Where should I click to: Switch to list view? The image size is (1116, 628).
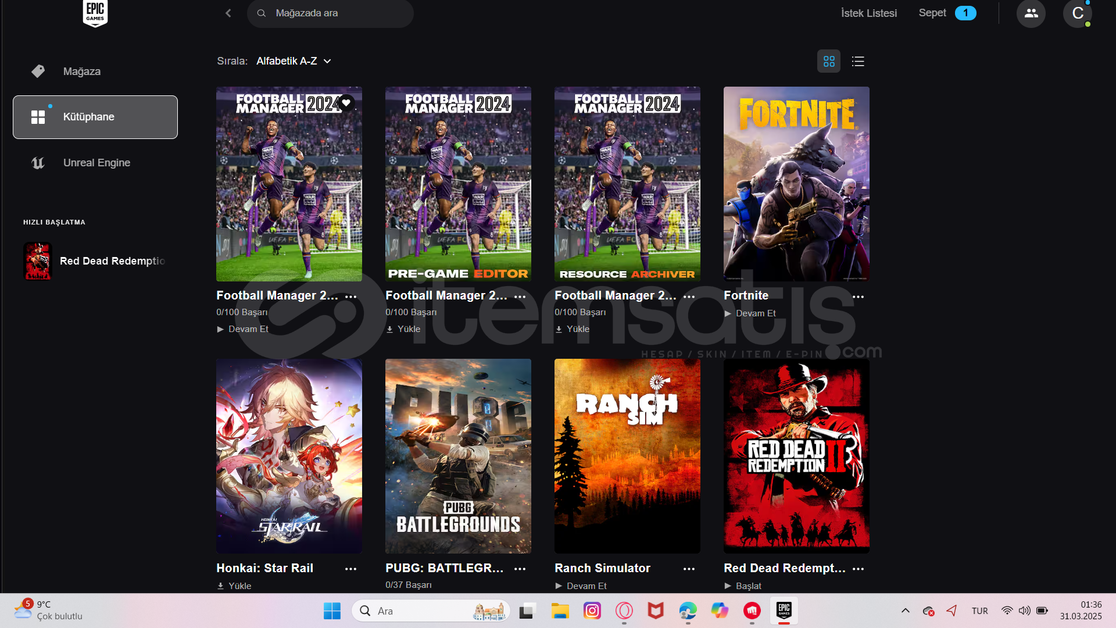click(858, 61)
